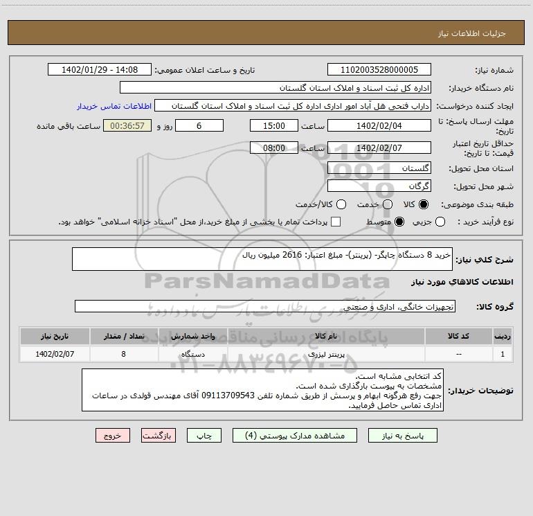Image resolution: width=533 pixels, height=516 pixels.
Task: Click the ردیف column header
Action: coord(503,336)
